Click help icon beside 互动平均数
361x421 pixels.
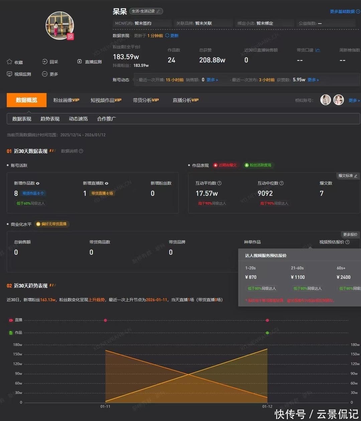point(219,183)
